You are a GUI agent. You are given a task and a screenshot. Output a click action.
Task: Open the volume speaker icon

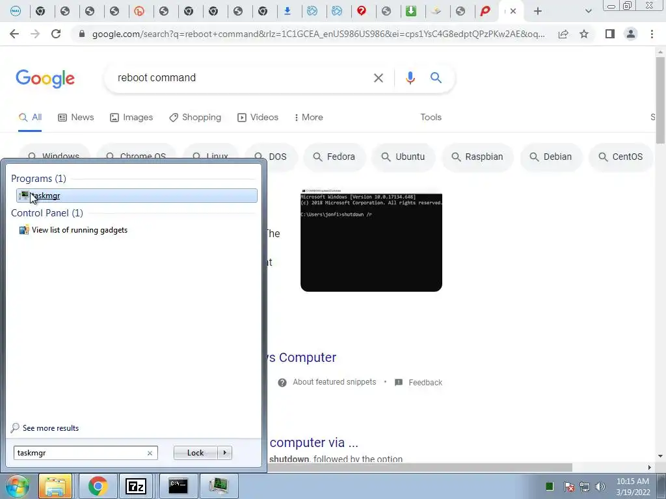click(600, 486)
